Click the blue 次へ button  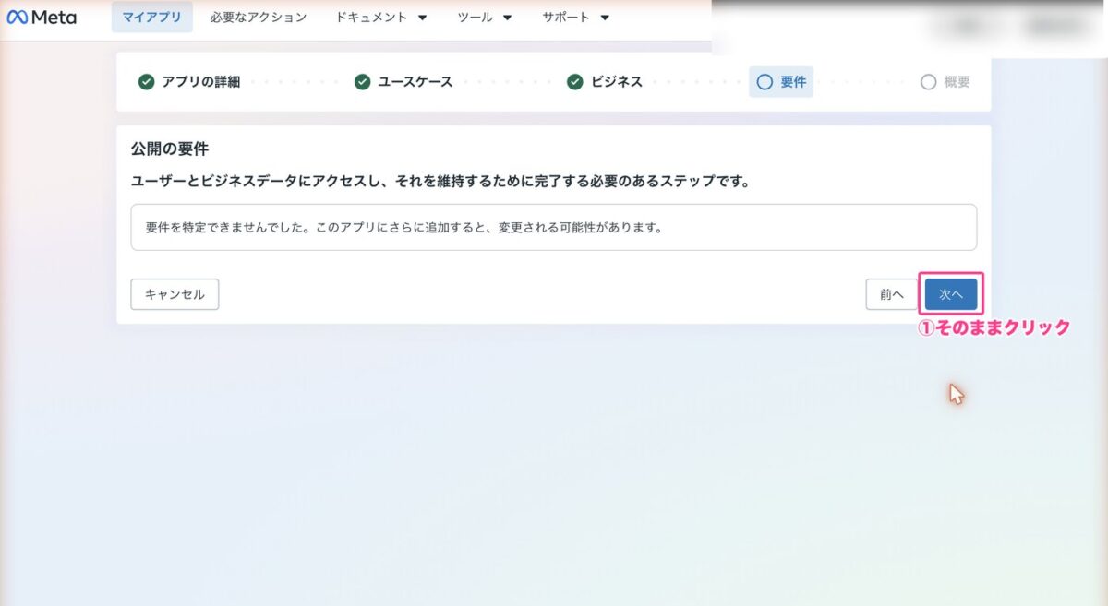tap(951, 294)
